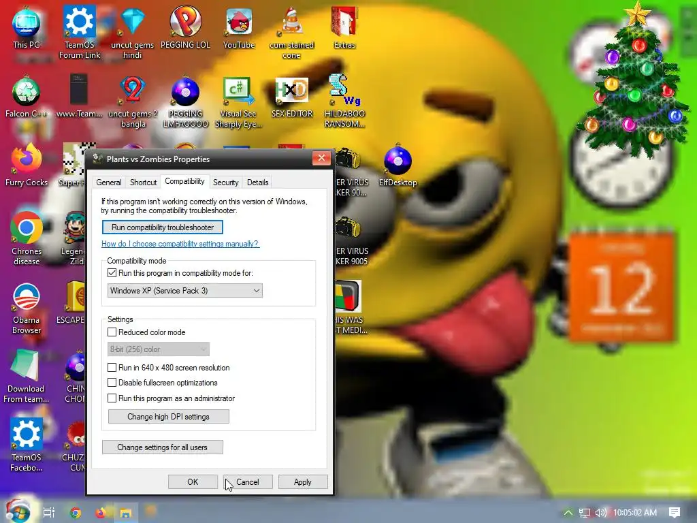Select the Compatibility tab
This screenshot has width=697, height=523.
[x=184, y=181]
